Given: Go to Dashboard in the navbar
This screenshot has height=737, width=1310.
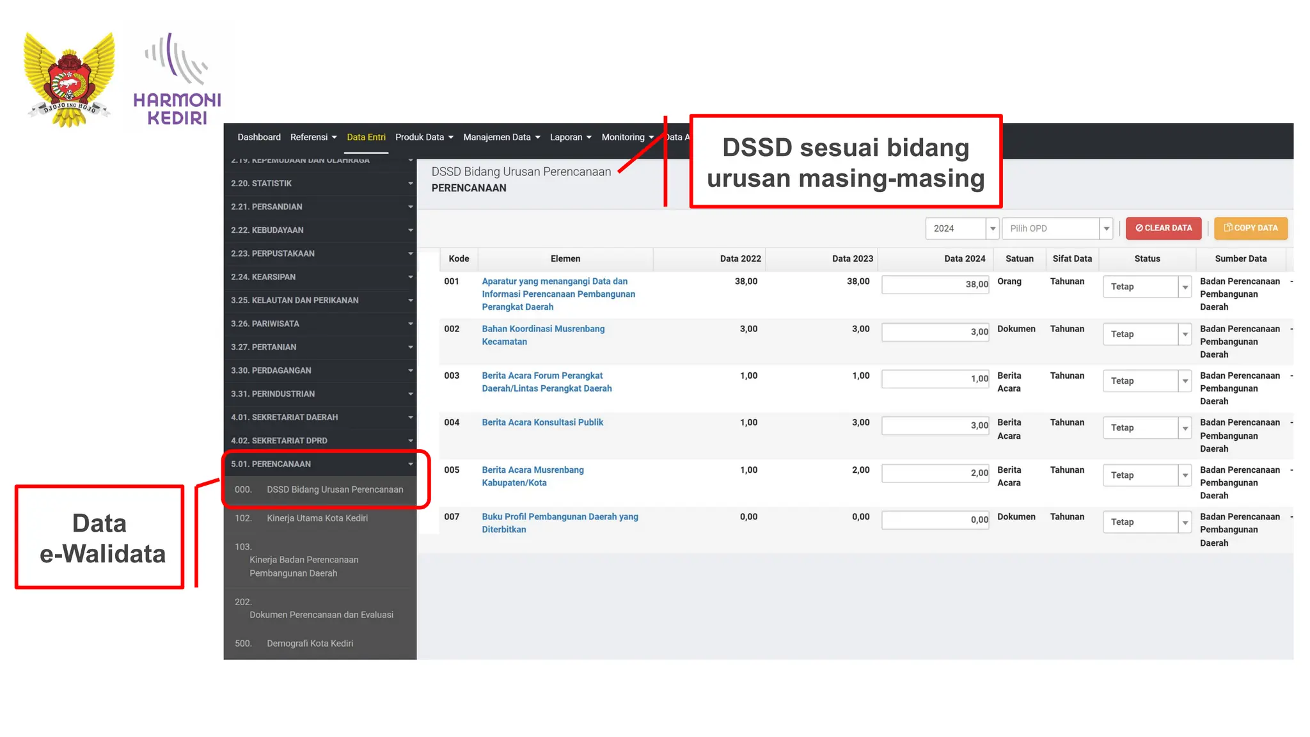Looking at the screenshot, I should [259, 138].
